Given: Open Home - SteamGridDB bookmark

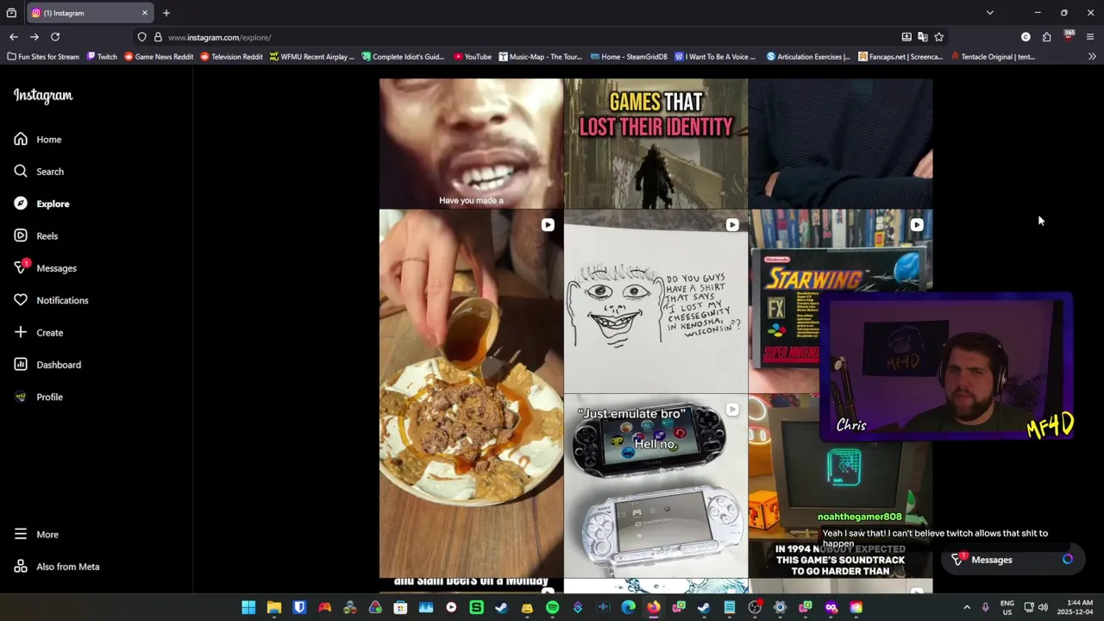Looking at the screenshot, I should coord(630,57).
